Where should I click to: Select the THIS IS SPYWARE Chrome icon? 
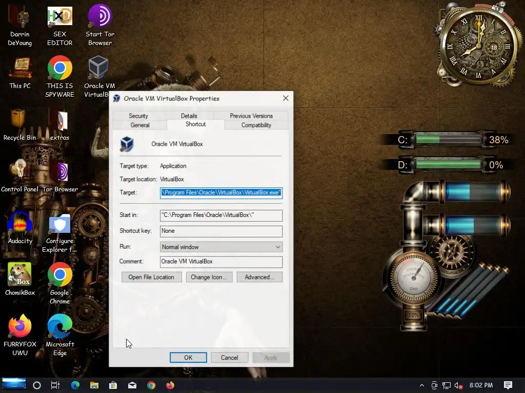tap(59, 77)
